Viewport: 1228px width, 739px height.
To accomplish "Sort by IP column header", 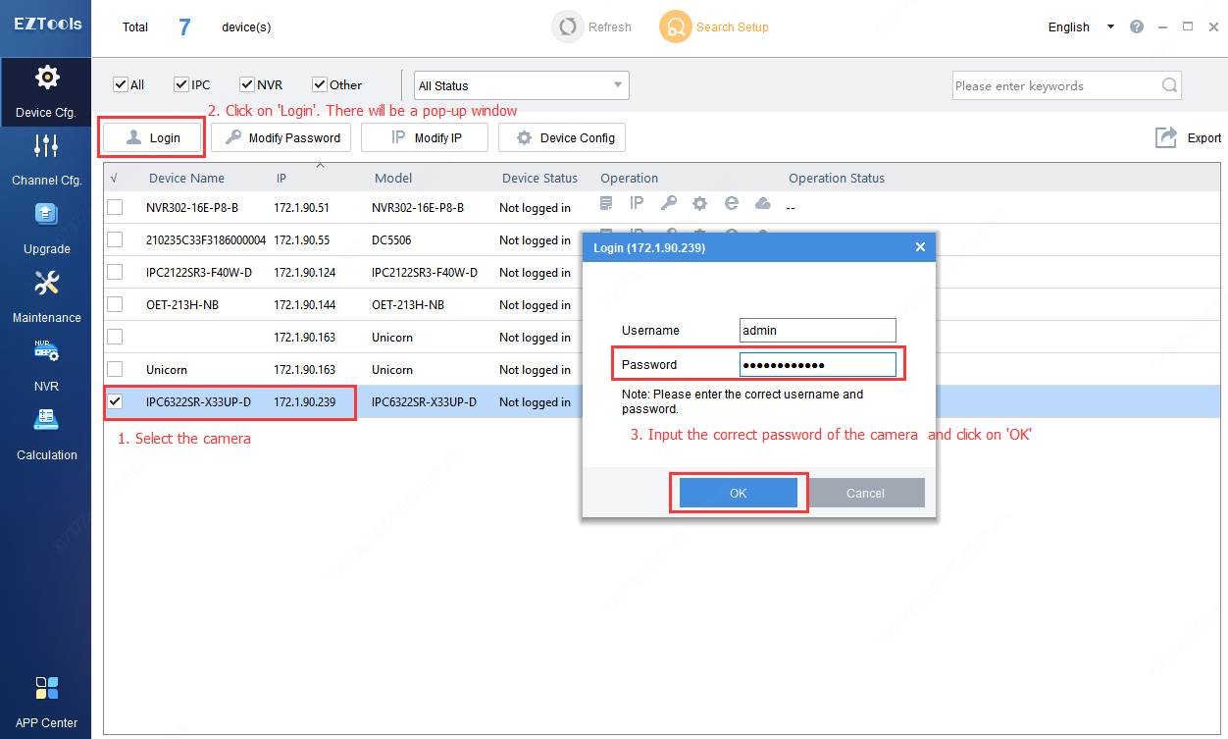I will pos(281,178).
